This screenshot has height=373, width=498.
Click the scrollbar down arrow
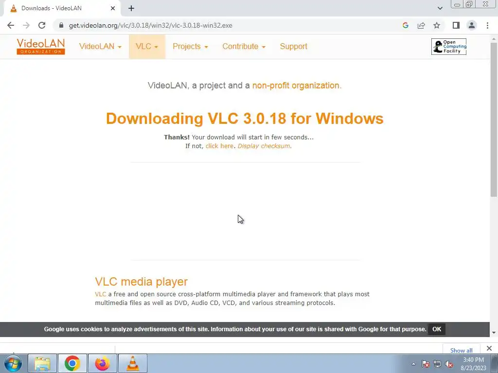pos(494,333)
